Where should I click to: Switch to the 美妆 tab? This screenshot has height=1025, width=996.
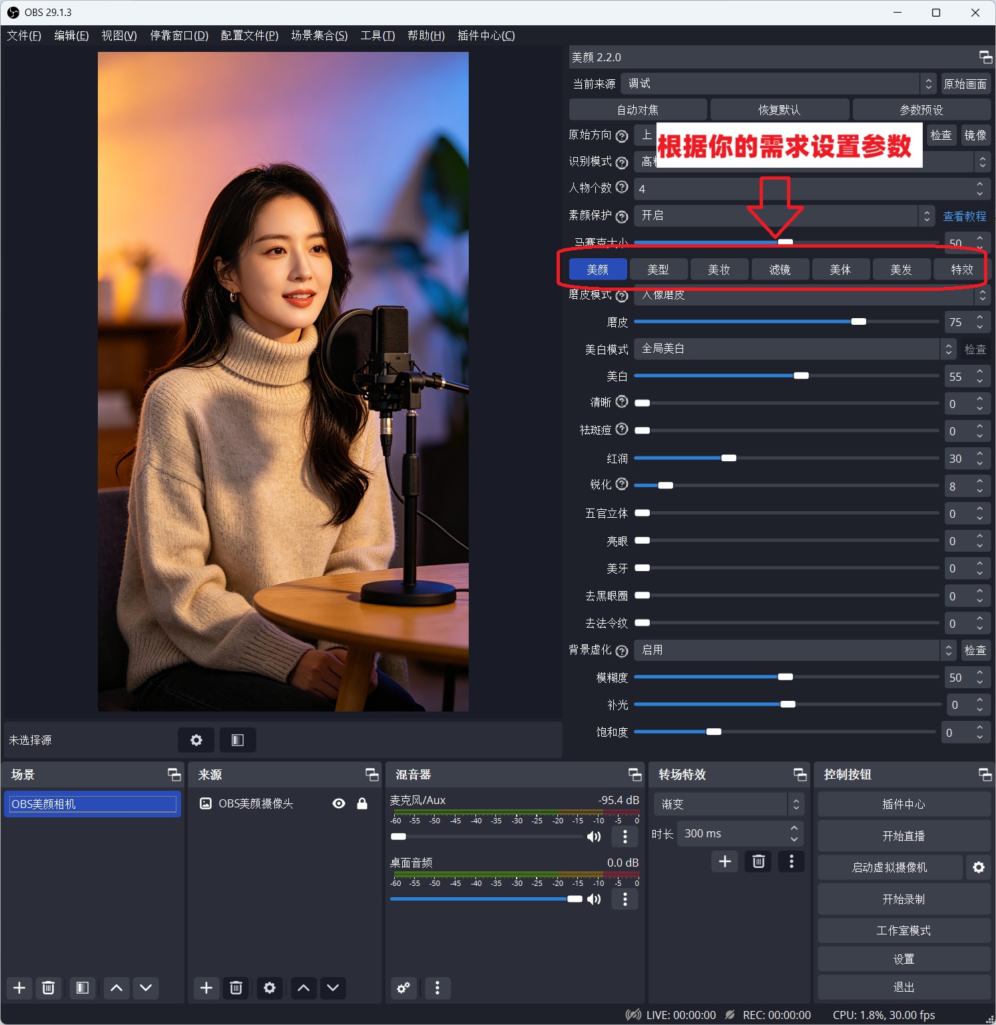click(x=719, y=269)
